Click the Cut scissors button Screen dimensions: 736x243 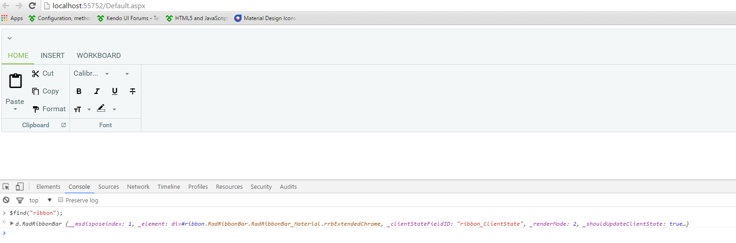(43, 73)
